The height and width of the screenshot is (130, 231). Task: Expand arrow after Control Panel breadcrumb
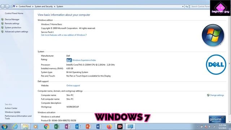click(33, 6)
